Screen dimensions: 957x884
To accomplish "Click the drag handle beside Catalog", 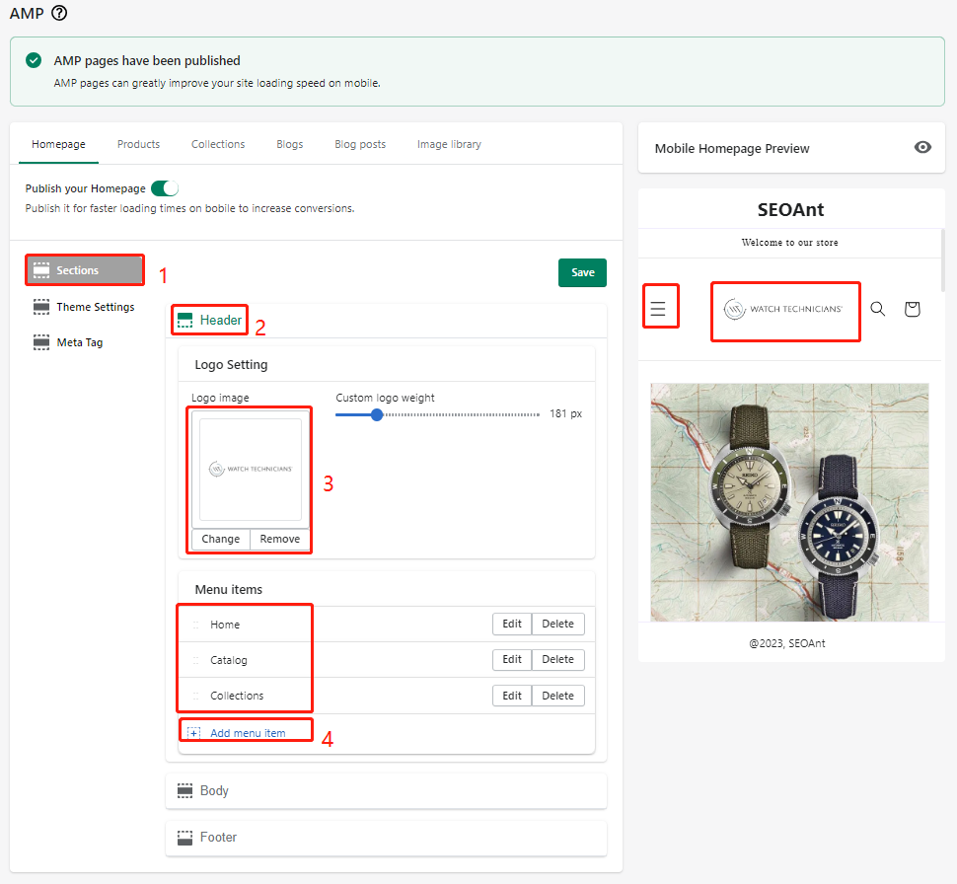I will 196,660.
